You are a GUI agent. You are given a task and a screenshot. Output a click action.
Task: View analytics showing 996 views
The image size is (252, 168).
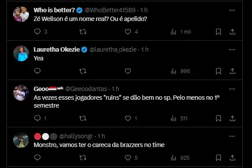point(180,71)
